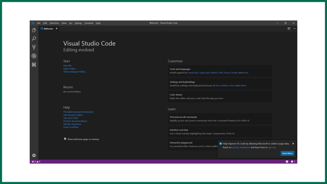
Task: Open the Interactive playground card
Action: pyautogui.click(x=193, y=145)
